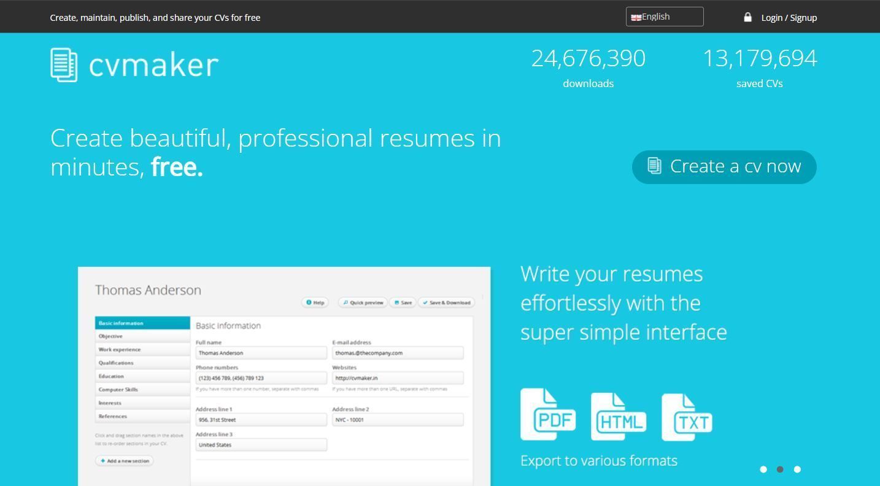Select the third carousel slide dot
The height and width of the screenshot is (486, 880).
(797, 469)
